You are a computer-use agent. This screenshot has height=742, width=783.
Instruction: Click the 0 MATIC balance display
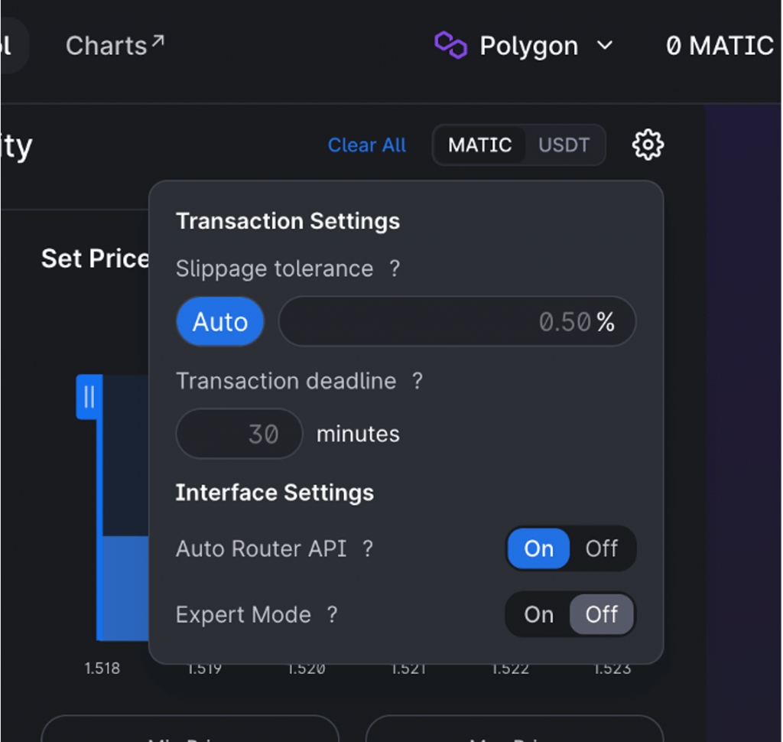(720, 46)
